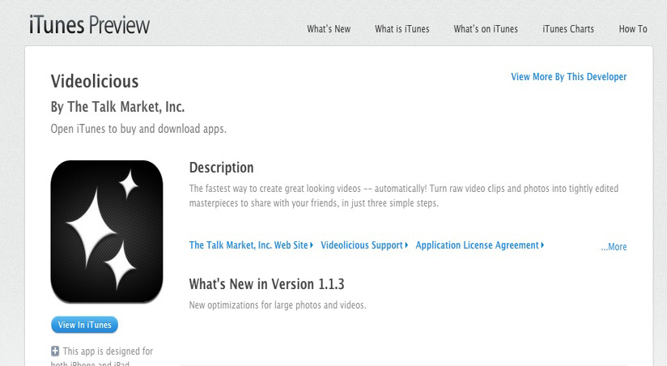Click the iTunes Preview logo
Viewport: 667px width, 366px height.
90,24
